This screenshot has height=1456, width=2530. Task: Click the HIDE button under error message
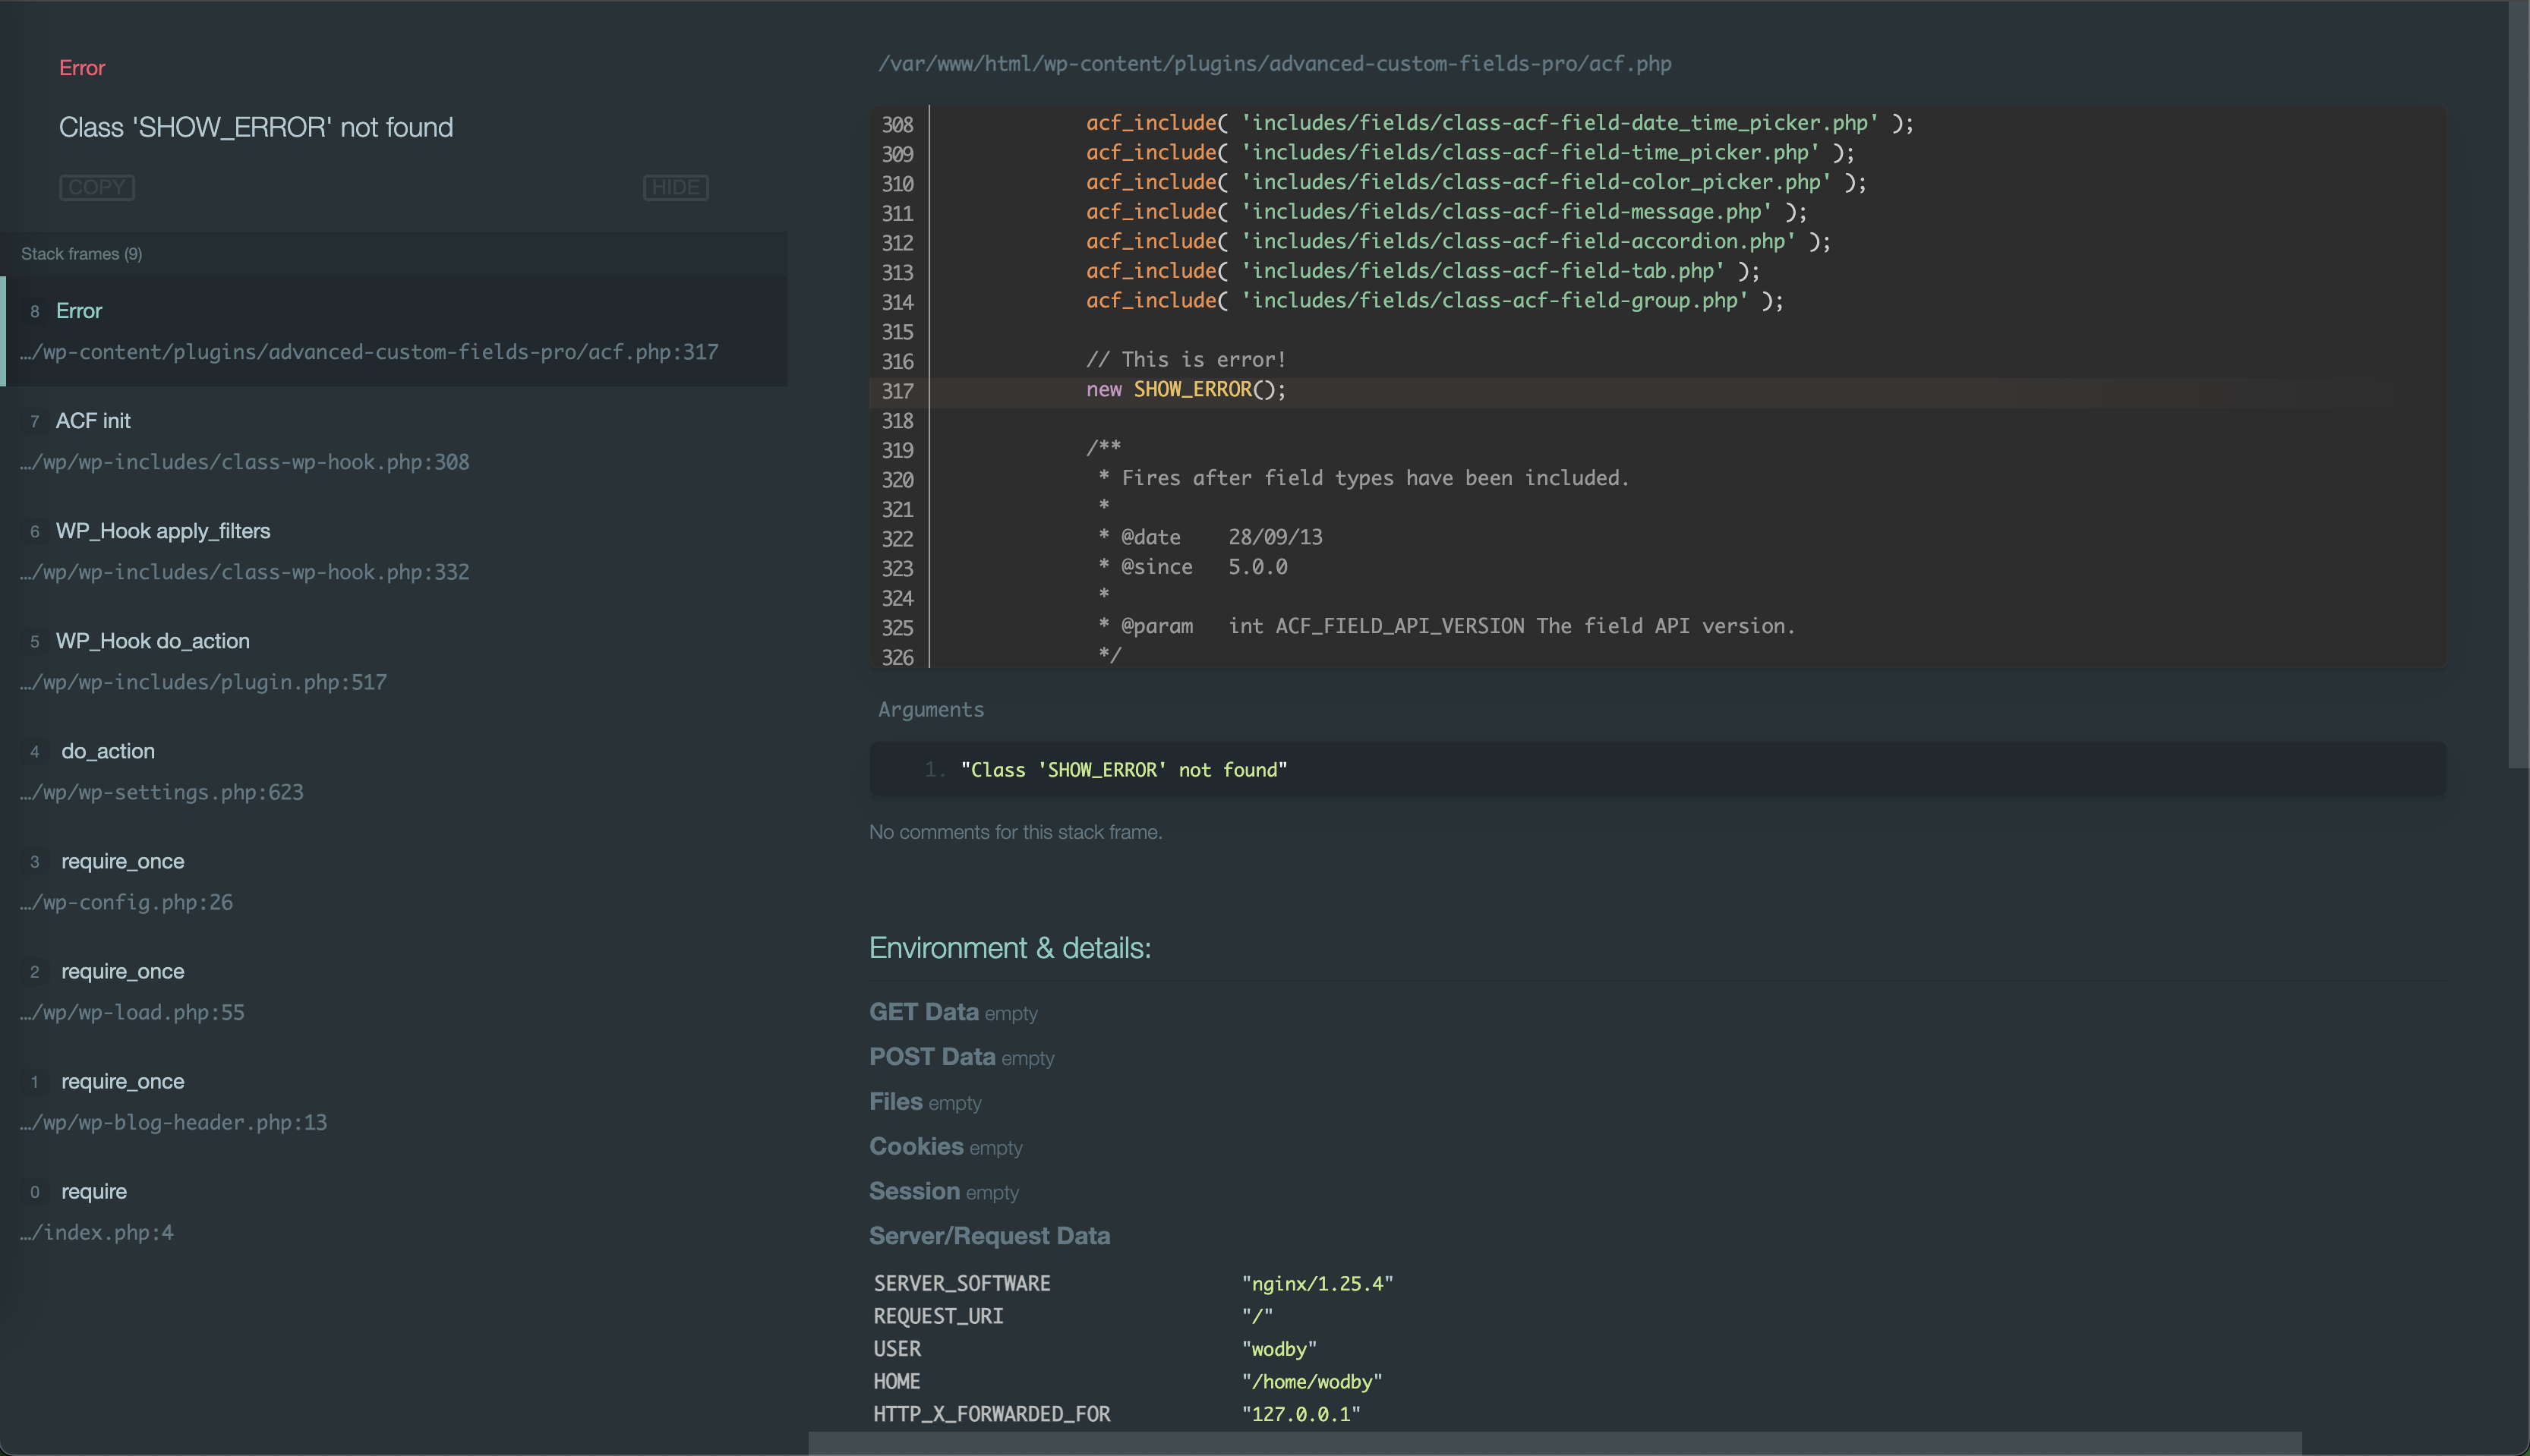pos(675,187)
